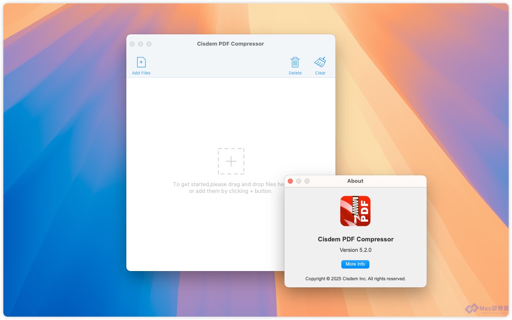This screenshot has height=320, width=512.
Task: Click Version 5.2.0 text in About
Action: 356,250
